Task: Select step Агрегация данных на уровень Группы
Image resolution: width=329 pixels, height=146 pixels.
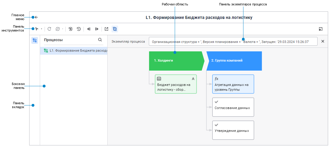Action: pyautogui.click(x=233, y=84)
